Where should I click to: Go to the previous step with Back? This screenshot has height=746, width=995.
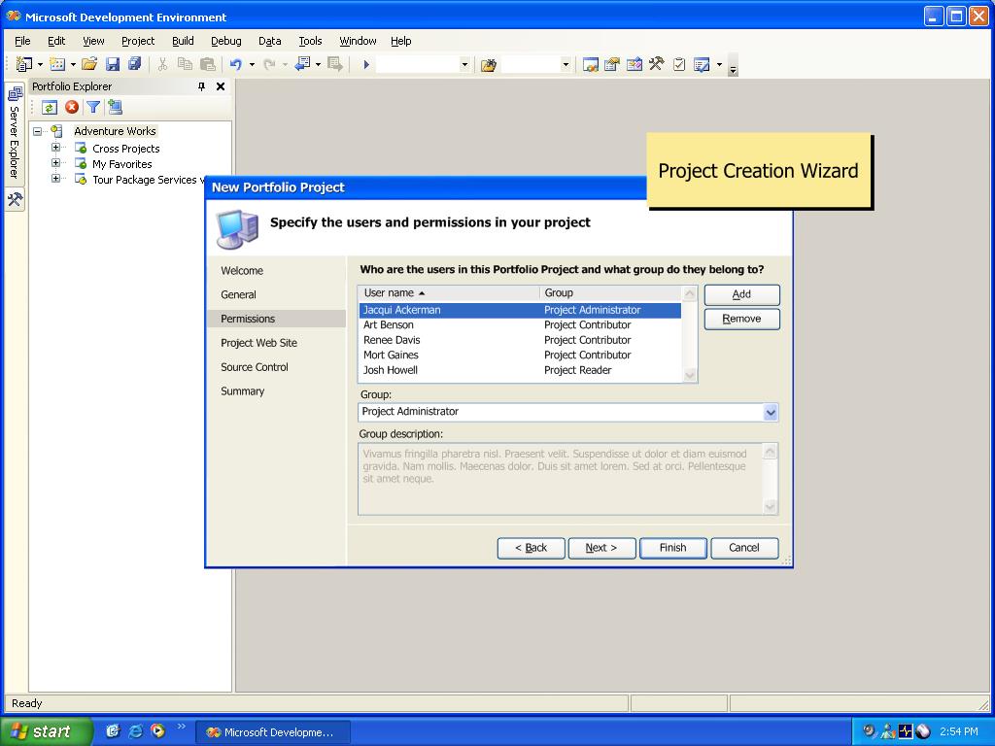coord(532,548)
